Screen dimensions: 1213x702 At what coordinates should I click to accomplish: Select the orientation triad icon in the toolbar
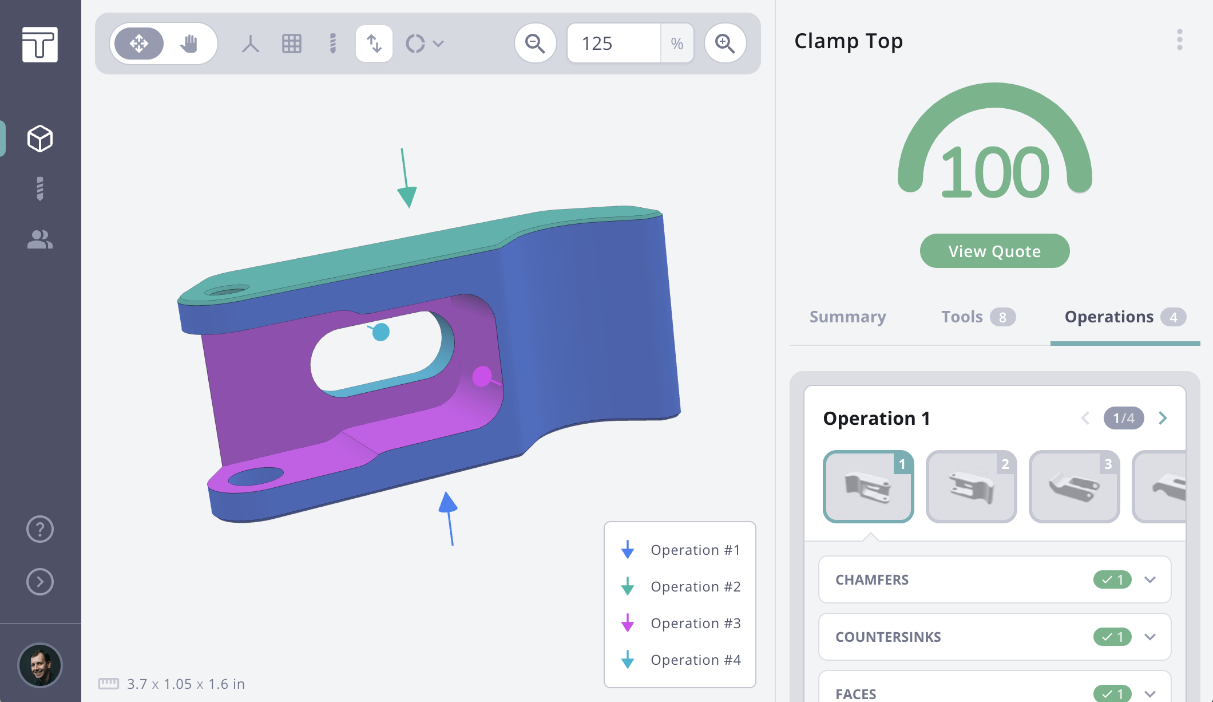(x=250, y=43)
